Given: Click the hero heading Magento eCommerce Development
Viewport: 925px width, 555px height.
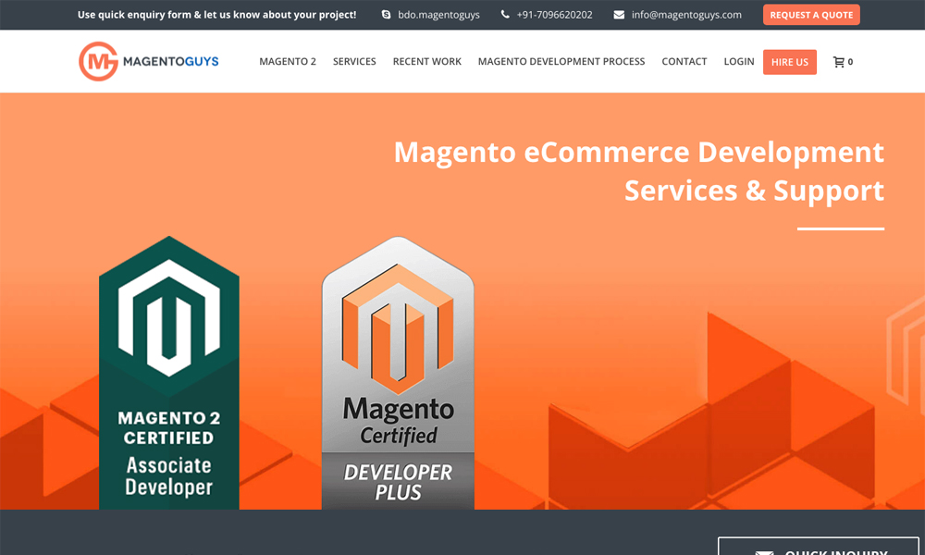Looking at the screenshot, I should 639,152.
